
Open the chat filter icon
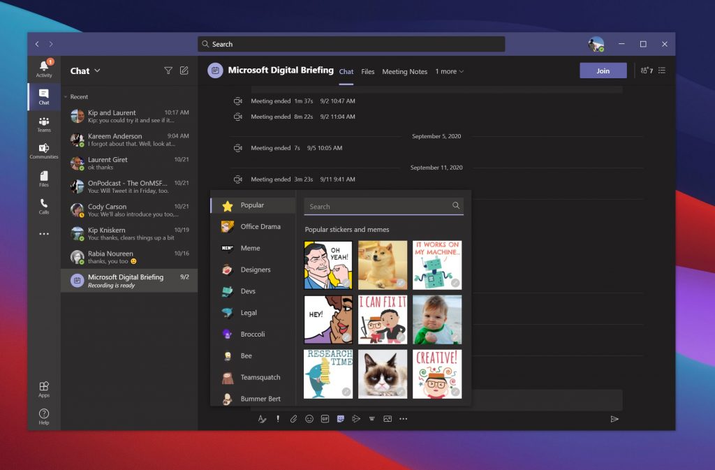coord(168,71)
